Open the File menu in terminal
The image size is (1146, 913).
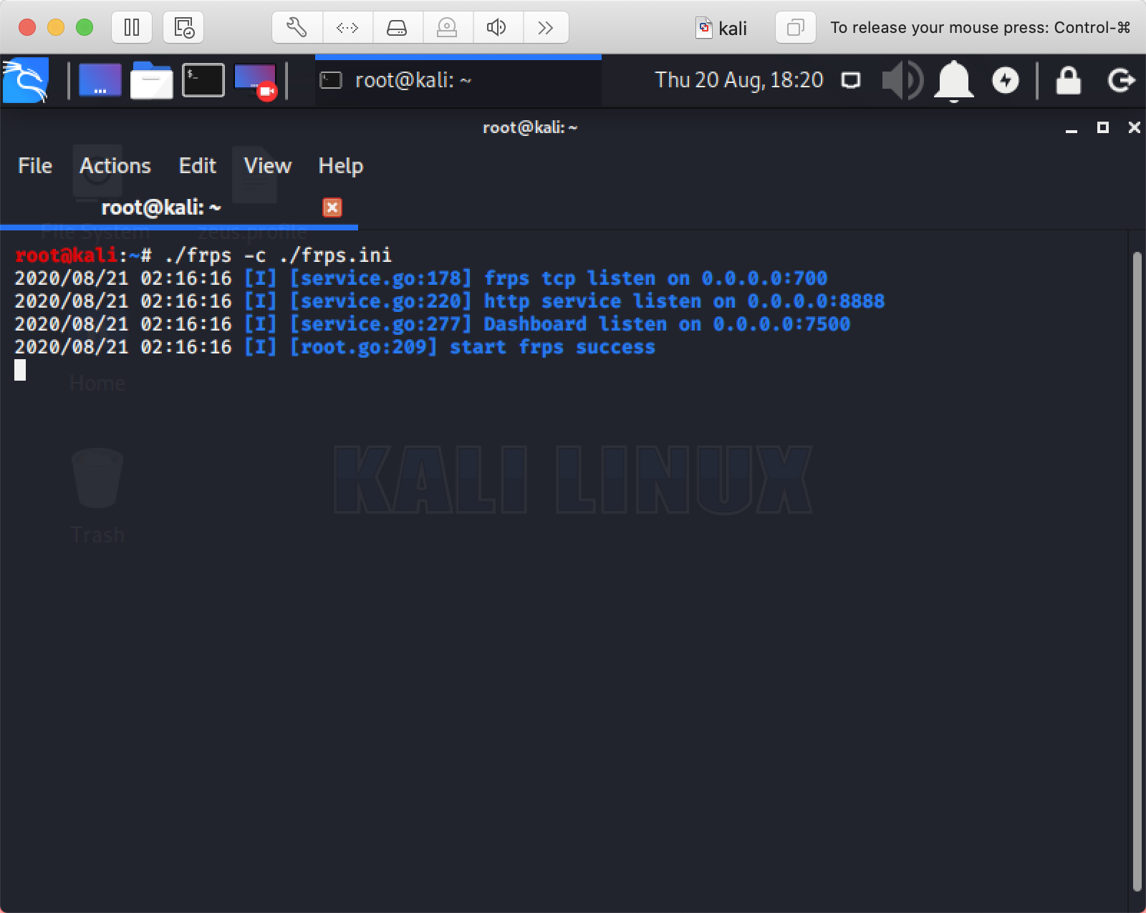[35, 166]
